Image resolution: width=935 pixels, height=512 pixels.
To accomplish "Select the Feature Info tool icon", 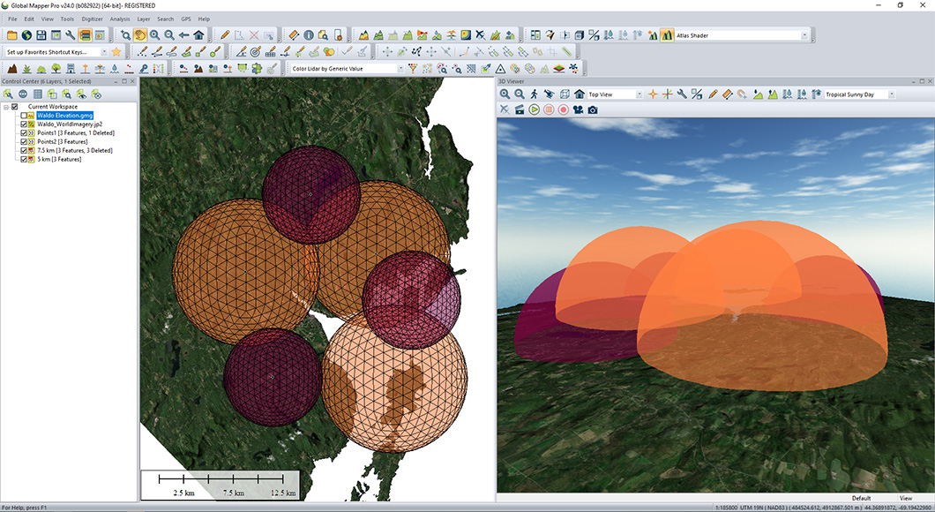I will (309, 35).
